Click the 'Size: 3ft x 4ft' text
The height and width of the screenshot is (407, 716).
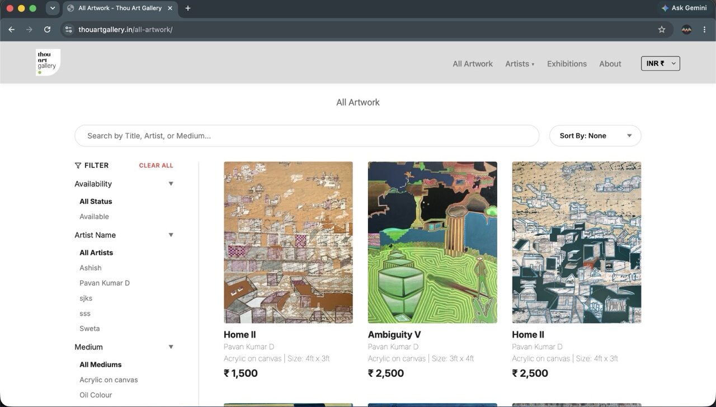(453, 359)
